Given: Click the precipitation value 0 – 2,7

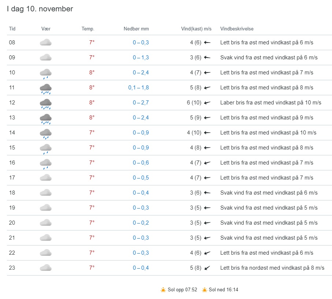Looking at the screenshot, I should click(x=141, y=103).
